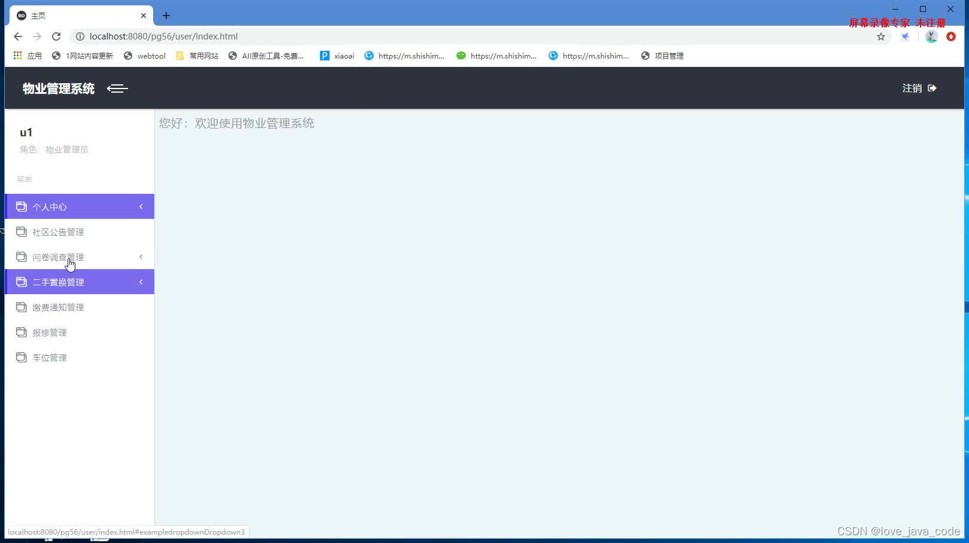
Task: Collapse the 二手置换管理 menu
Action: (141, 282)
